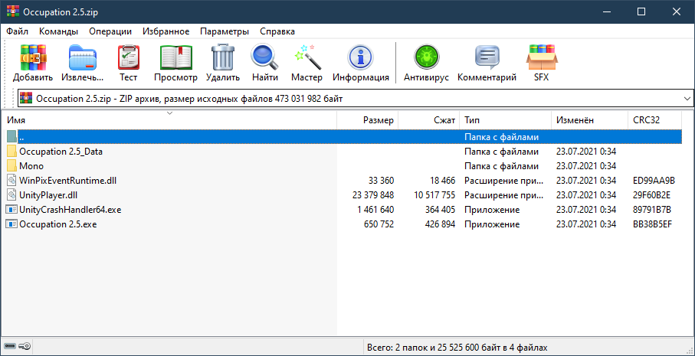Open the Комментарий comment tool

(x=487, y=58)
